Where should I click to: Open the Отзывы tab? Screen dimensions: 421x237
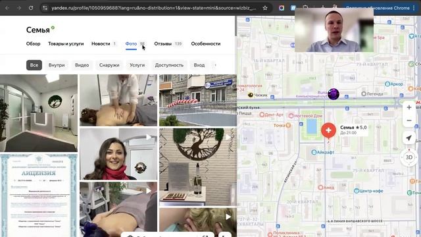tap(168, 43)
